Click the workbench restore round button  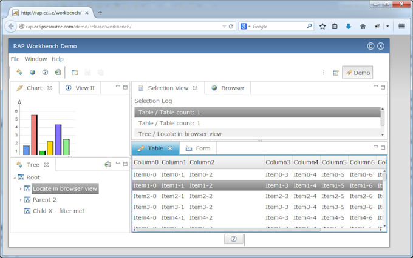click(370, 46)
